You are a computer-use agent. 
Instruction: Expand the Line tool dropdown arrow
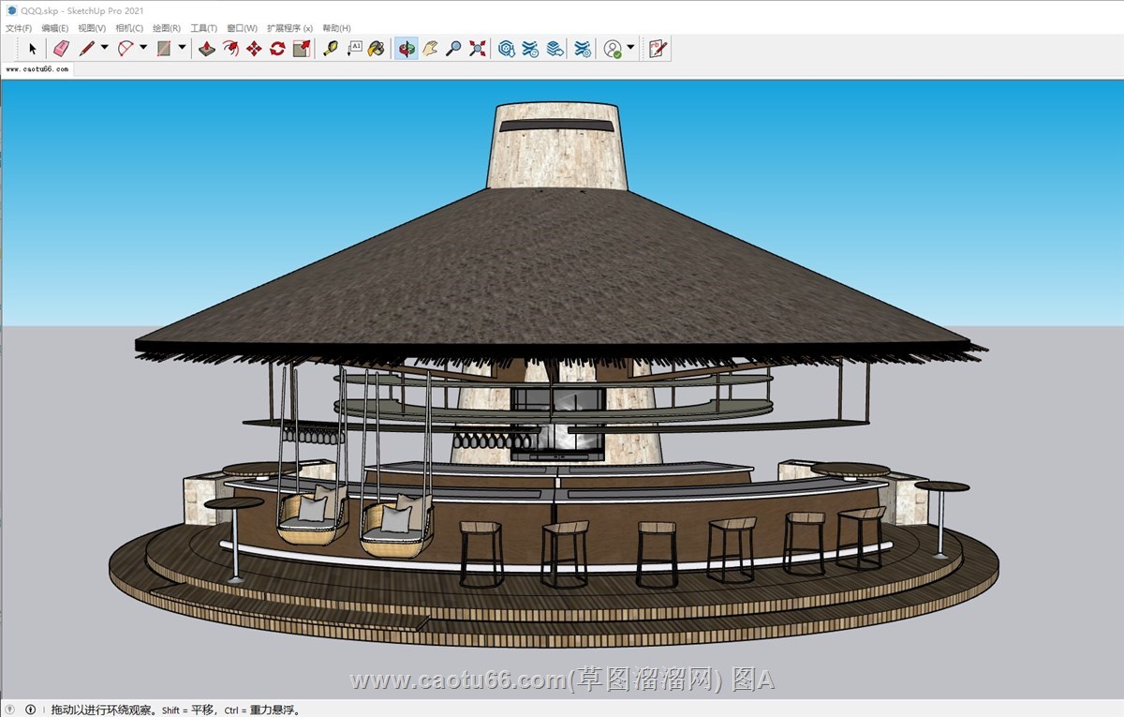(104, 49)
